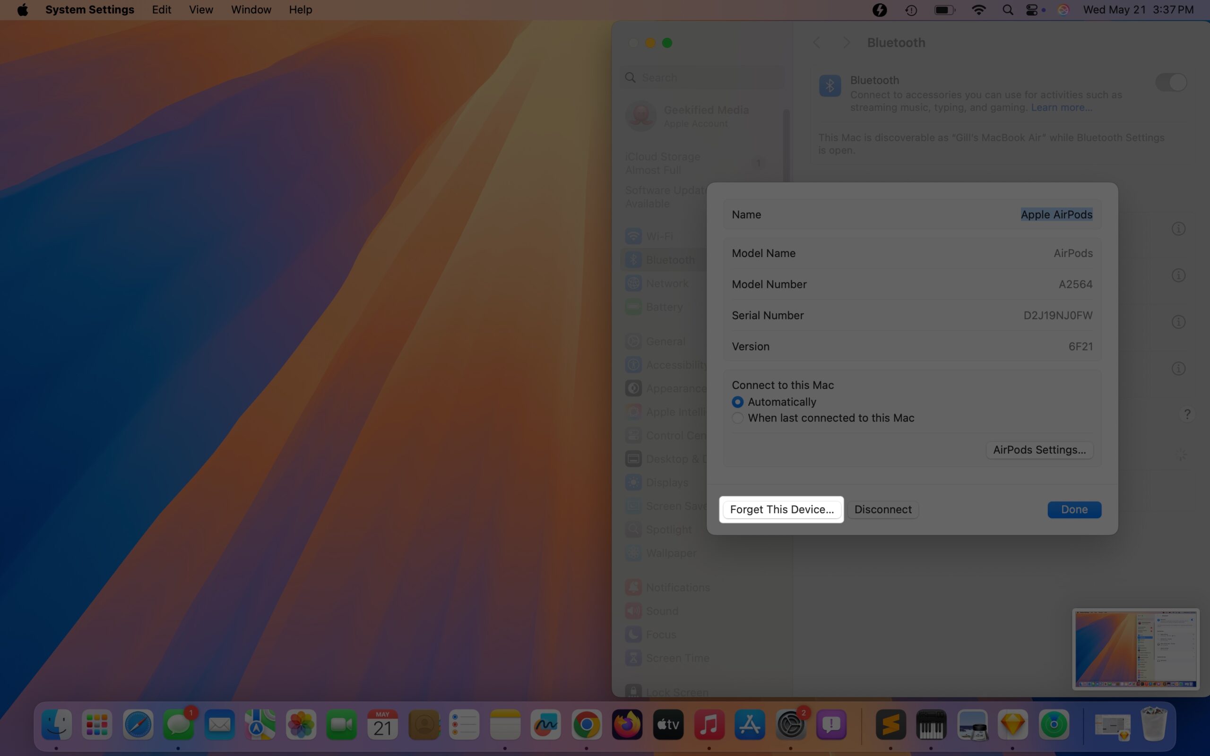Select the Automatically connection option
The image size is (1210, 756).
tap(738, 402)
